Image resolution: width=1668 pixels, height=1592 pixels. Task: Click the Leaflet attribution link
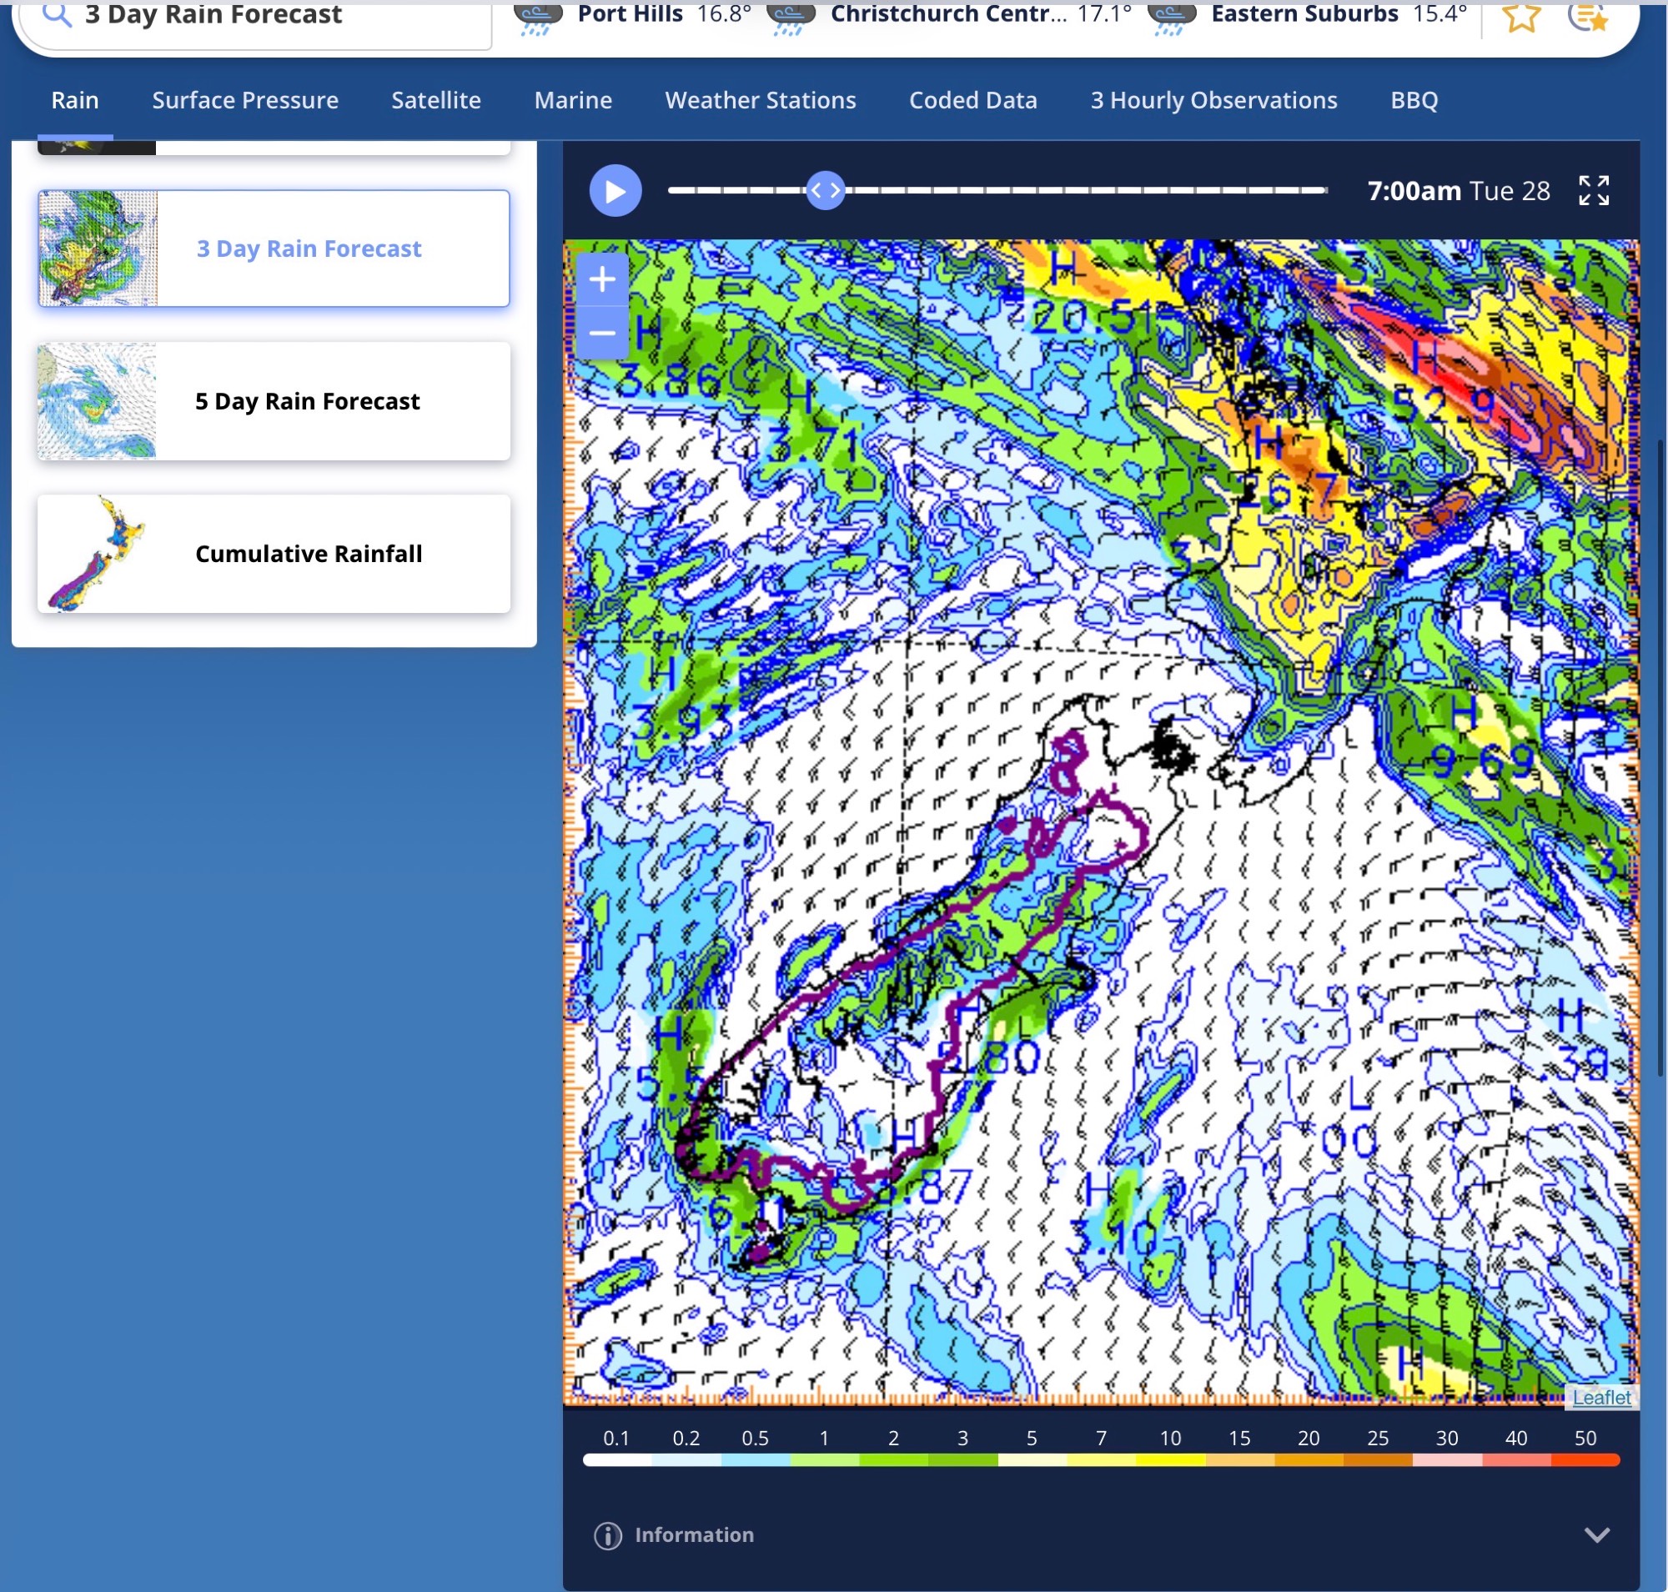click(1601, 1398)
